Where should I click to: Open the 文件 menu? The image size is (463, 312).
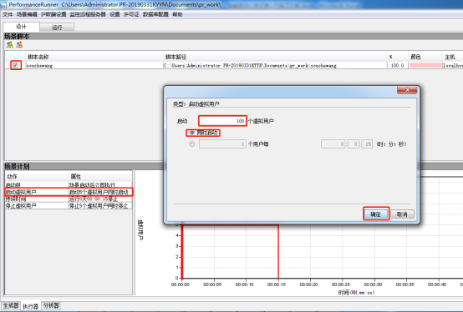click(x=8, y=14)
